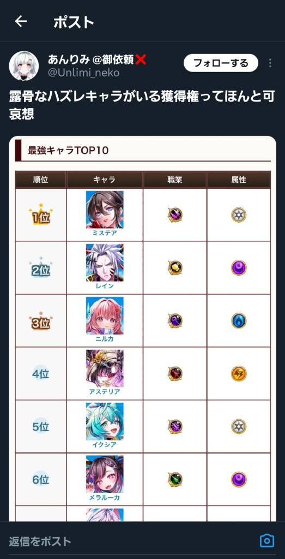Image resolution: width=285 pixels, height=559 pixels.
Task: Open あんりみ profile avatar
Action: tap(24, 66)
